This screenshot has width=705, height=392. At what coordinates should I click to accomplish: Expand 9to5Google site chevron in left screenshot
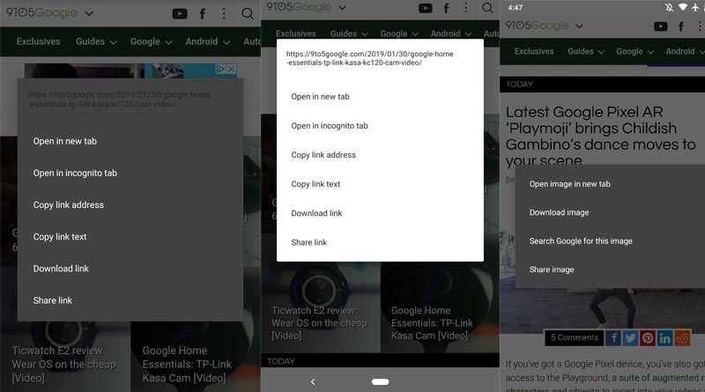[89, 13]
